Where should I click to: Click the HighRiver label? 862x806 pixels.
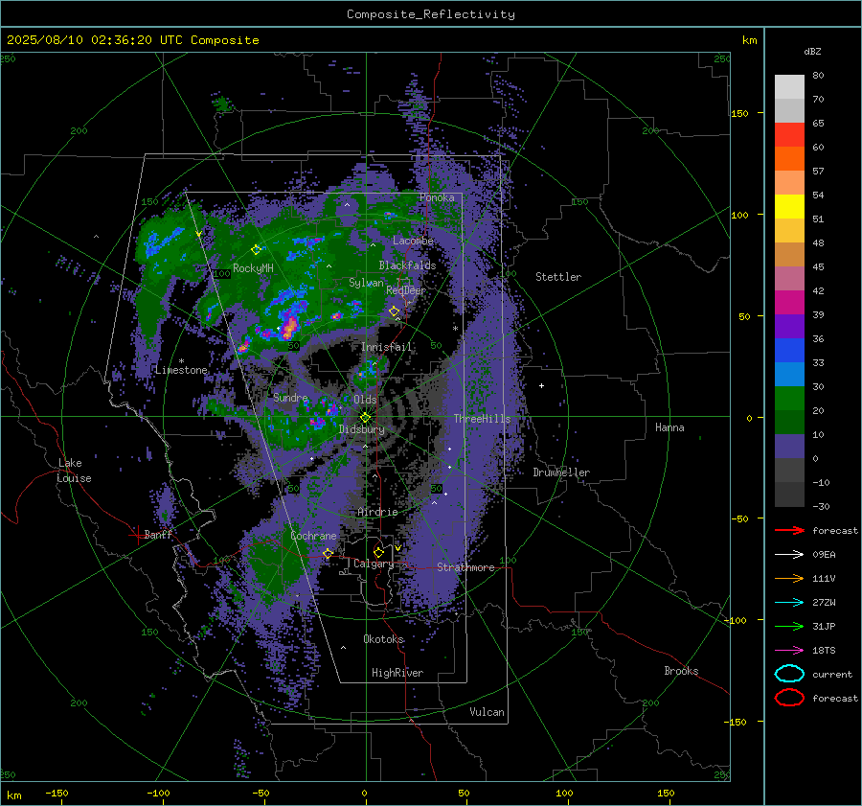coord(397,673)
